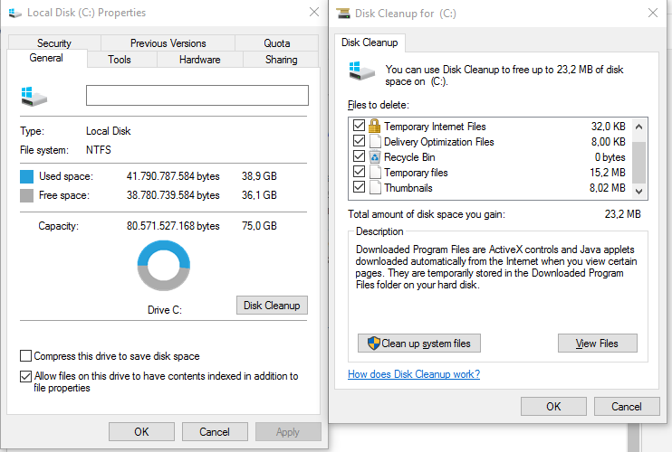Click the 32,0 KB size value
The width and height of the screenshot is (672, 452).
point(608,127)
